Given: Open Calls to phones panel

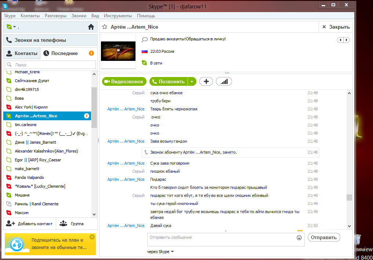Looking at the screenshot, I should [x=50, y=40].
